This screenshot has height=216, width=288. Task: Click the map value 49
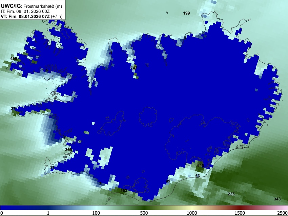(x=168, y=181)
